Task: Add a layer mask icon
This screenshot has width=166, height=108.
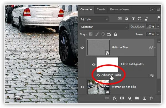Action: click(122, 98)
